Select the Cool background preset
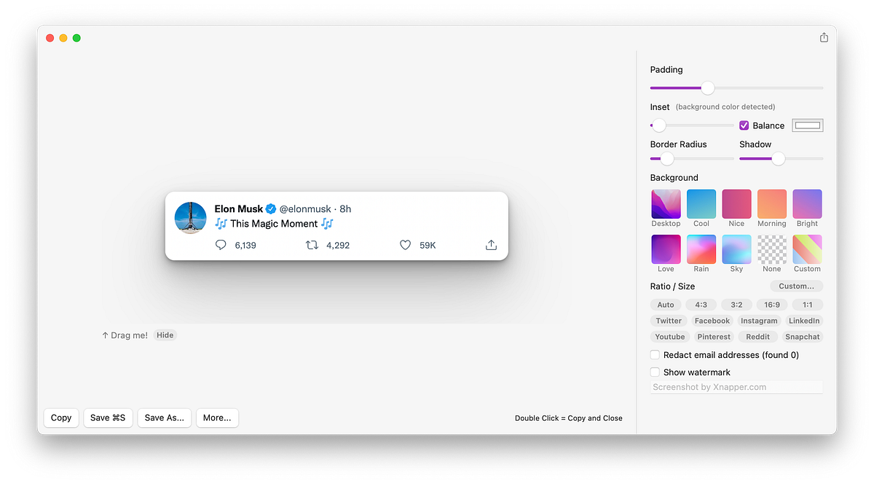Viewport: 874px width, 484px height. [x=701, y=204]
